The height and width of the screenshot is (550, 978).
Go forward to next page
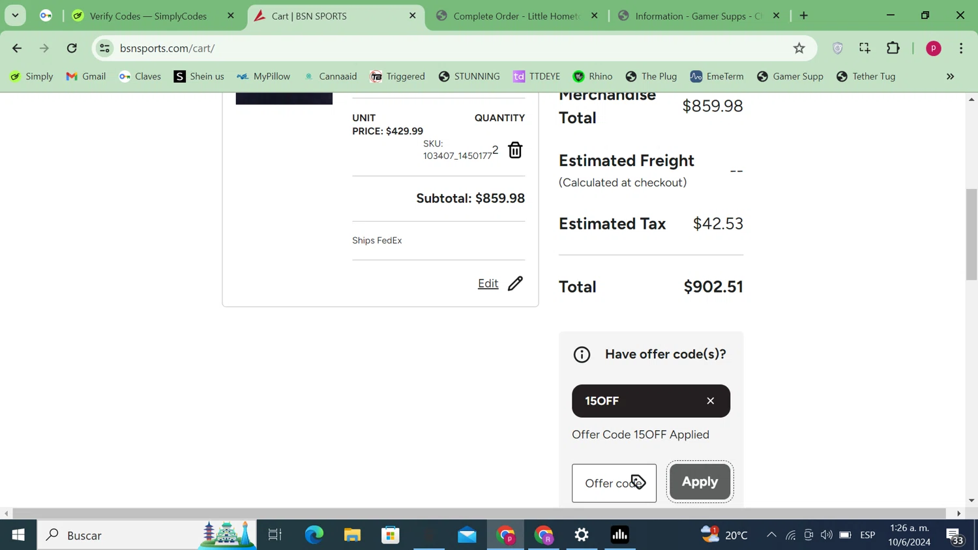tap(44, 48)
